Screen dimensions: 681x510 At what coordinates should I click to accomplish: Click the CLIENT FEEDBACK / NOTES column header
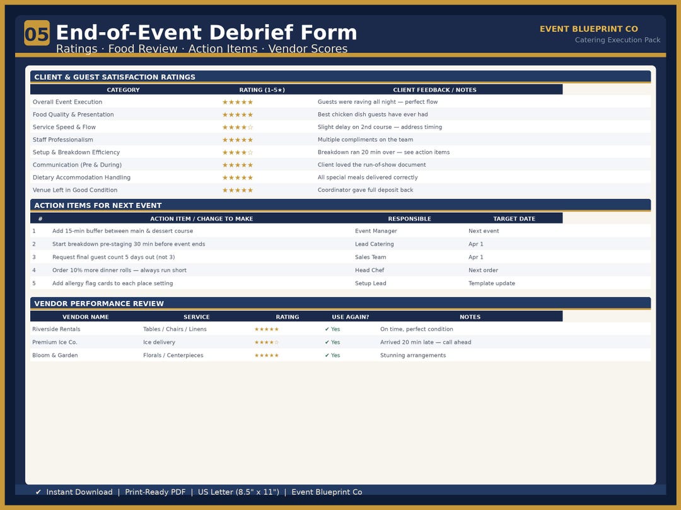pos(434,90)
